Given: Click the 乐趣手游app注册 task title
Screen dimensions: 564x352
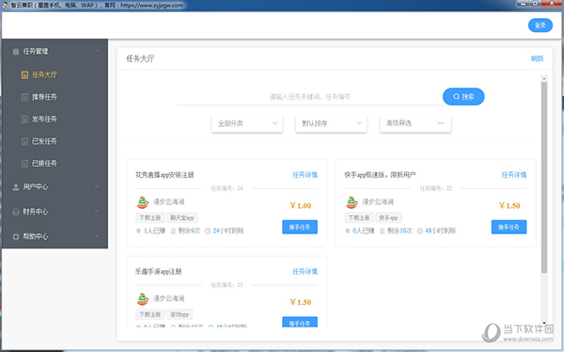Looking at the screenshot, I should click(158, 272).
